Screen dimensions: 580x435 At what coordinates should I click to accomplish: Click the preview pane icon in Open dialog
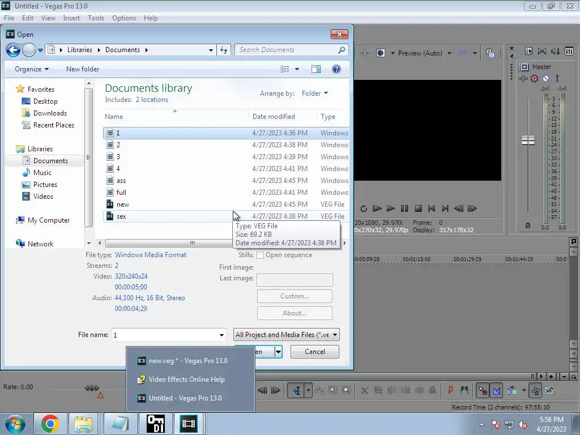pyautogui.click(x=316, y=69)
